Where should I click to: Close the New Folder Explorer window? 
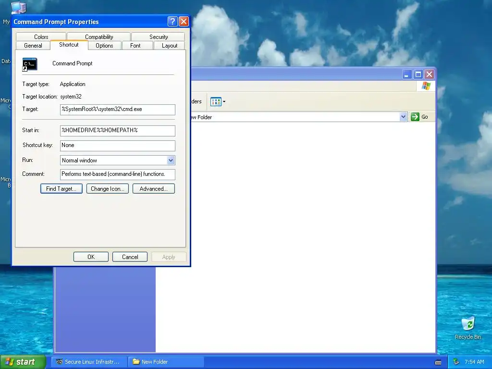[429, 74]
